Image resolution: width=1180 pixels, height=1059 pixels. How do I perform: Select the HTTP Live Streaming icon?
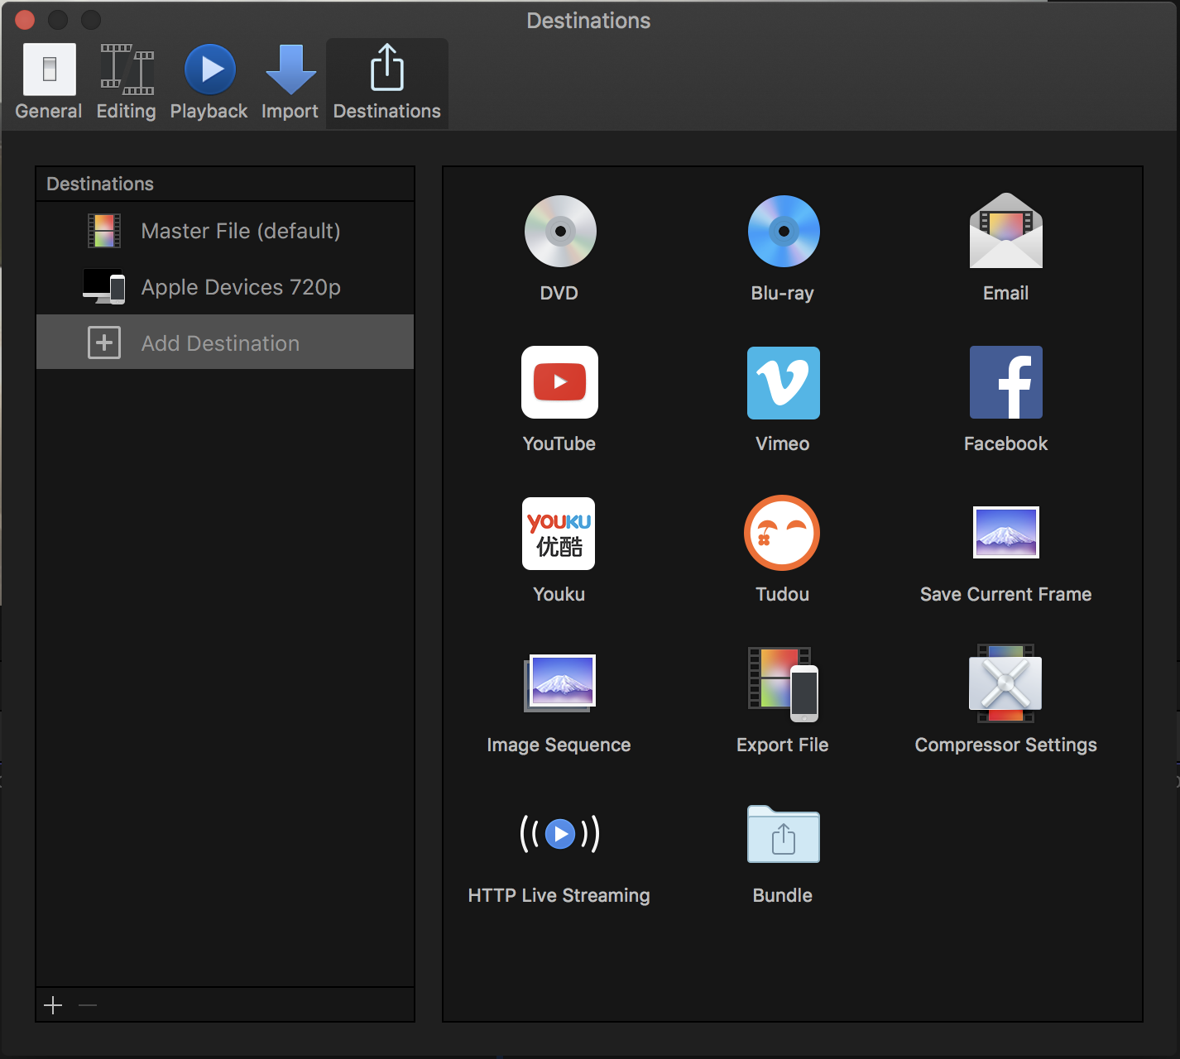[560, 834]
